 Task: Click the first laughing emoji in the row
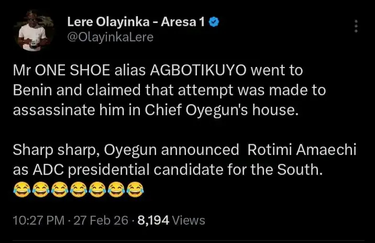point(20,188)
